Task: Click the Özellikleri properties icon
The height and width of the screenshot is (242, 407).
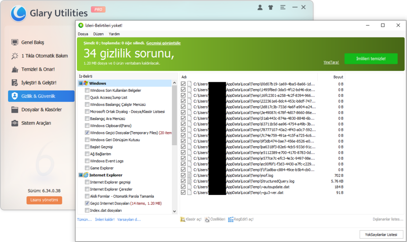Action: pyautogui.click(x=207, y=219)
